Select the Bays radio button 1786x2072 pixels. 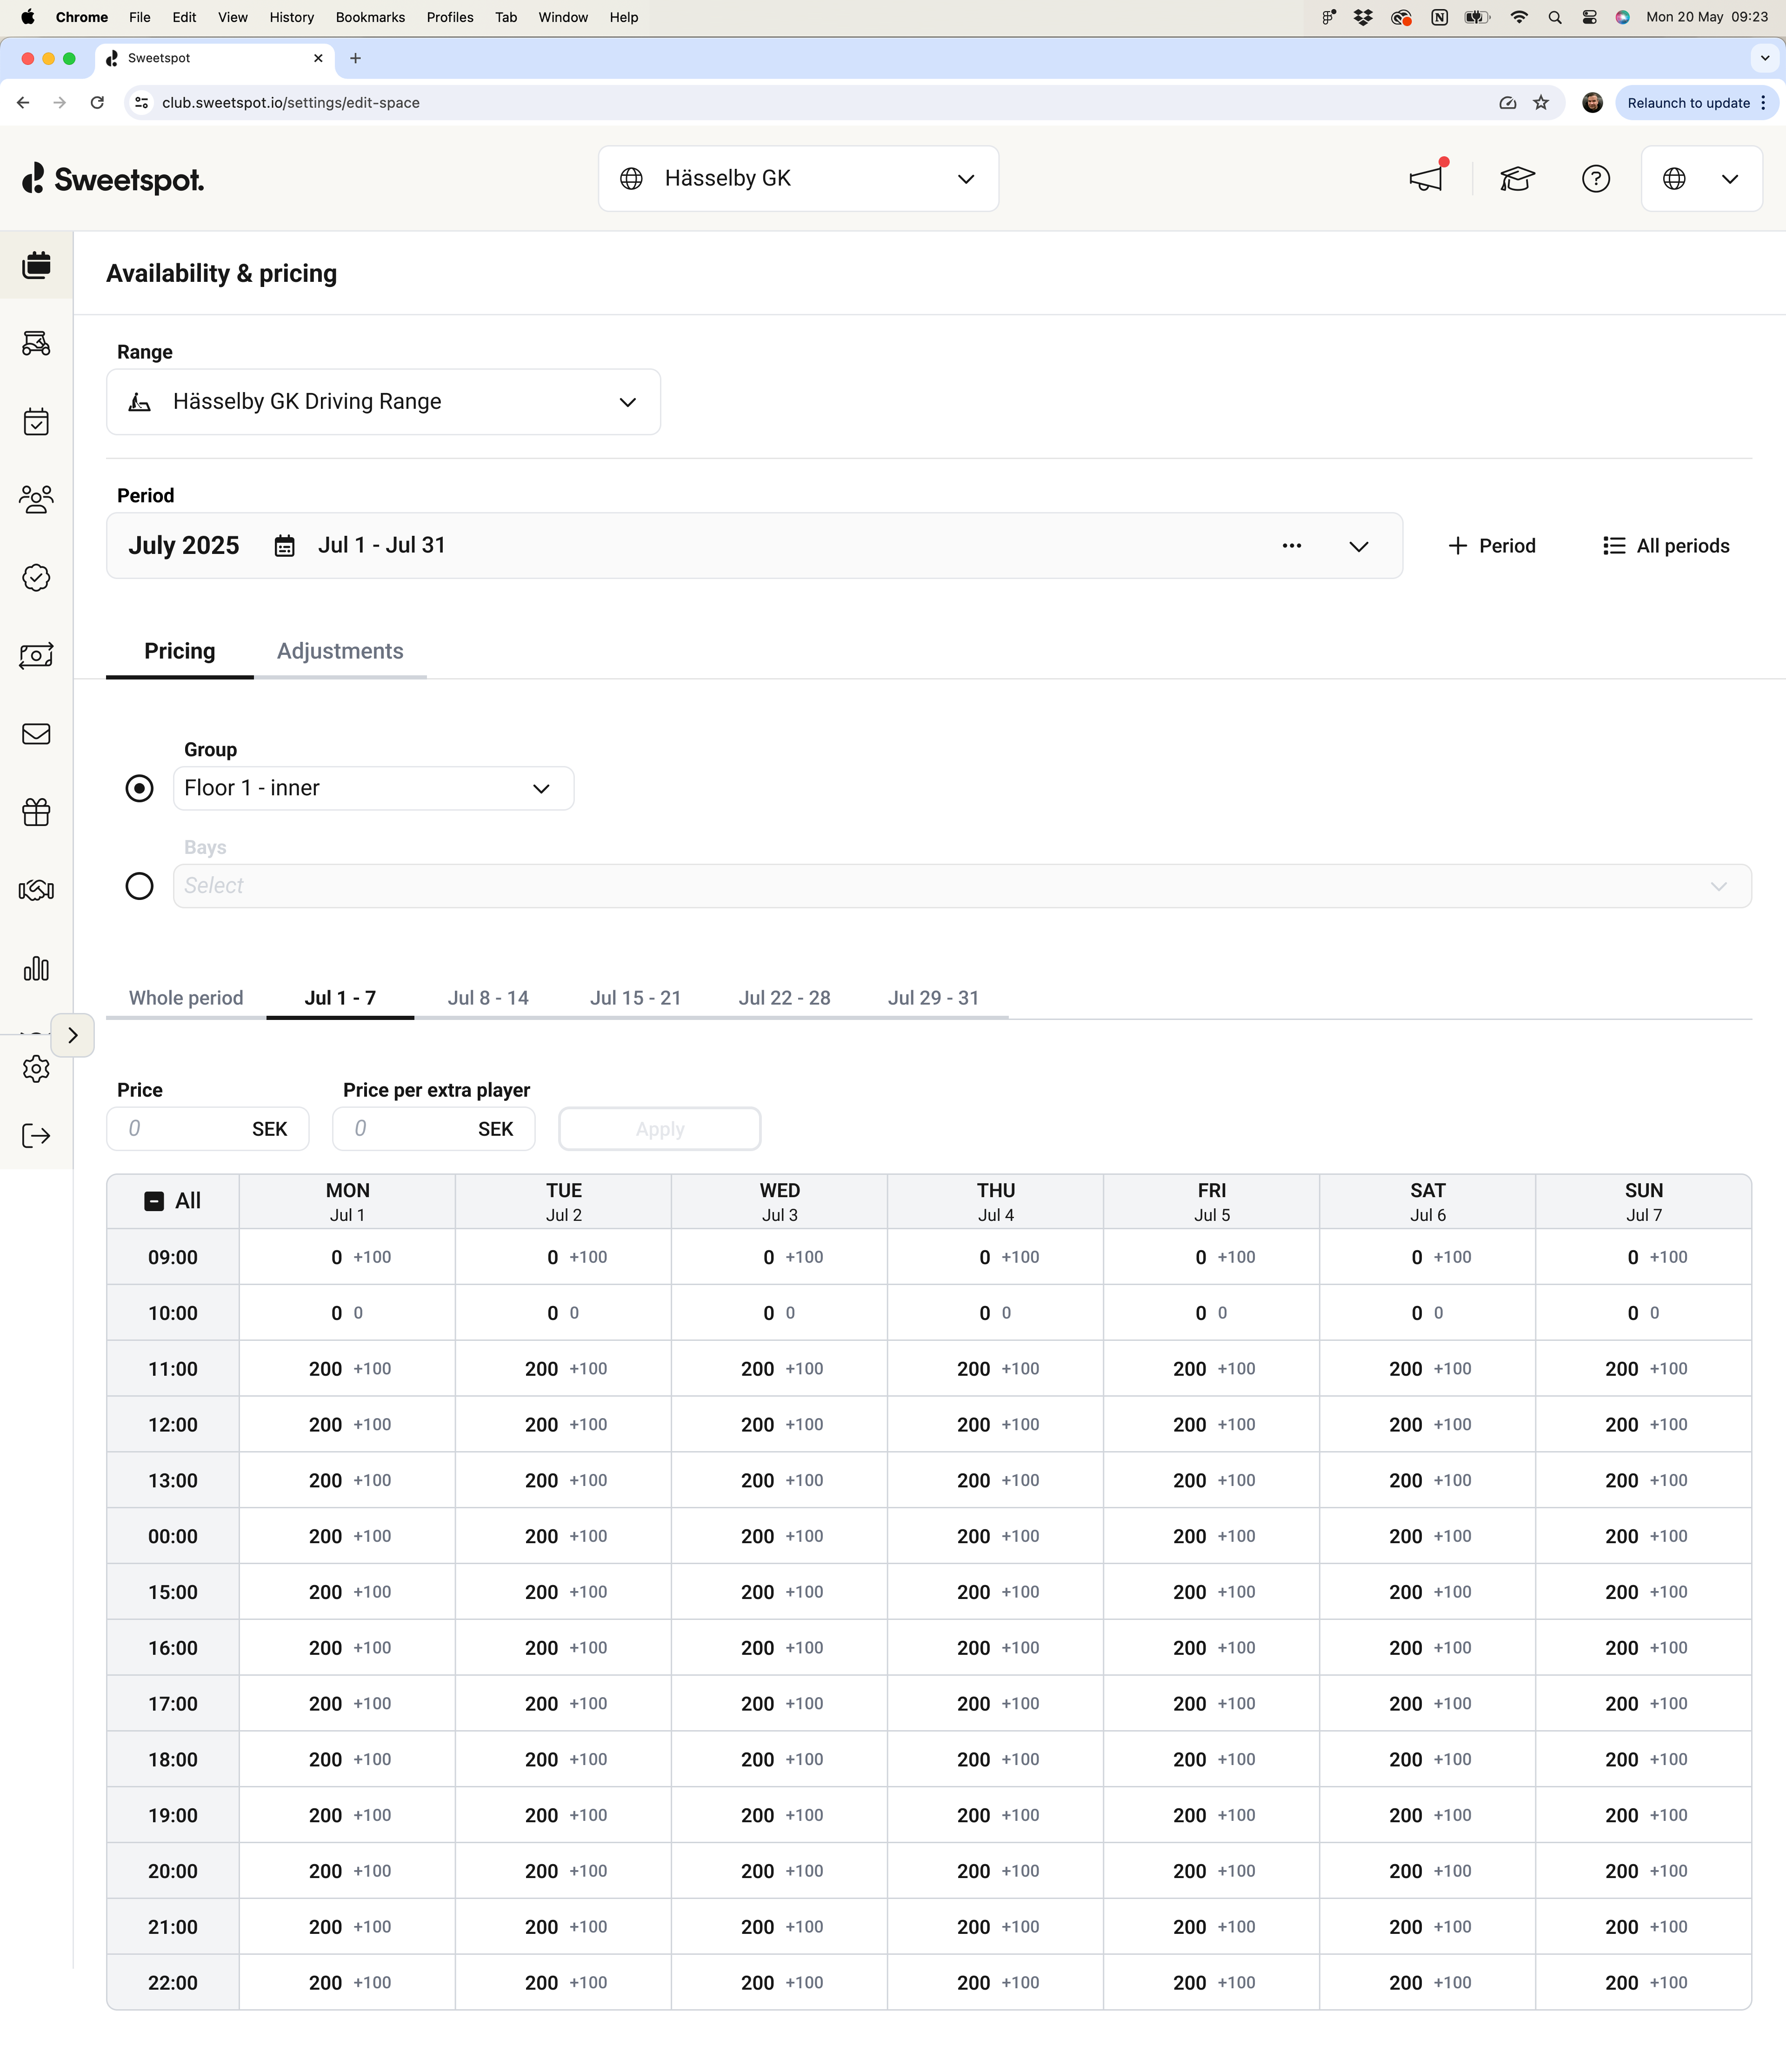tap(139, 886)
